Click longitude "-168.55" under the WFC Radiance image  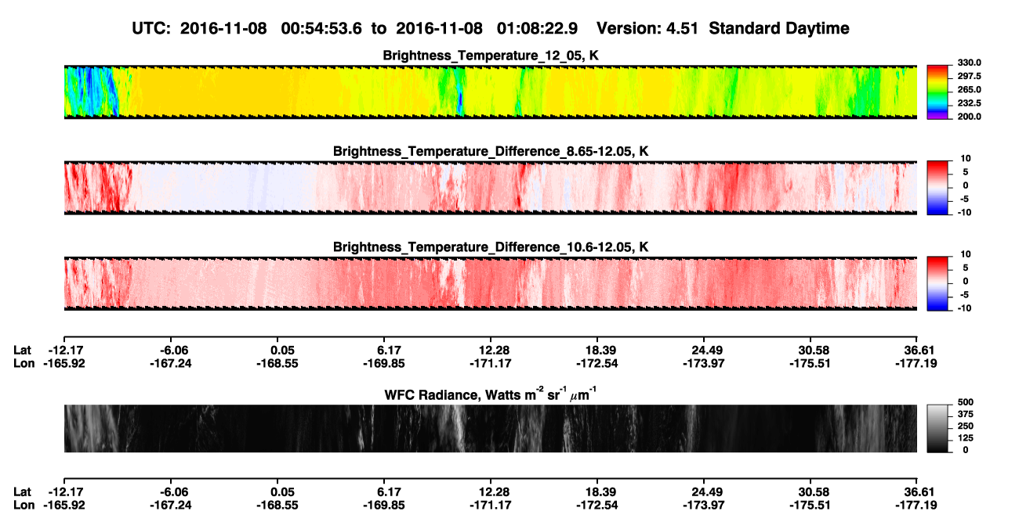pyautogui.click(x=277, y=505)
